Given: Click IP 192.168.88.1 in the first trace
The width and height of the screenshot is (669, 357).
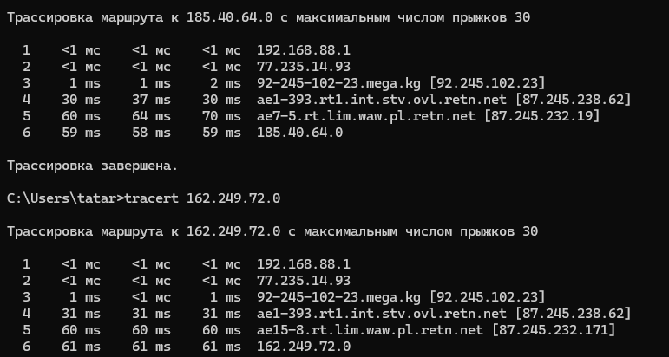Looking at the screenshot, I should click(304, 50).
